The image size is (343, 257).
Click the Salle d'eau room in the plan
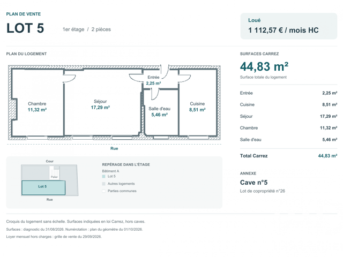tap(160, 112)
